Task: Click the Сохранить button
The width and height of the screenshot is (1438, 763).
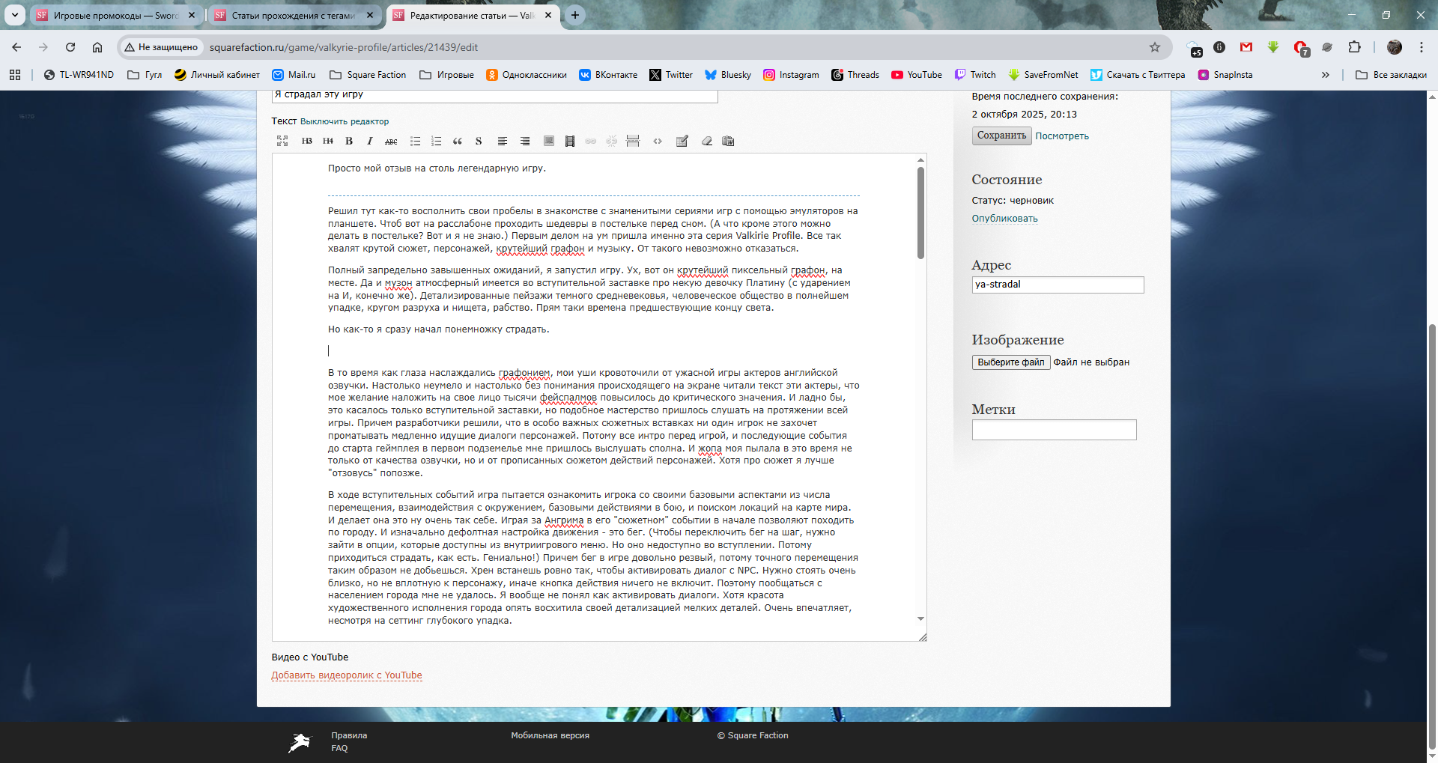Action: tap(1001, 136)
